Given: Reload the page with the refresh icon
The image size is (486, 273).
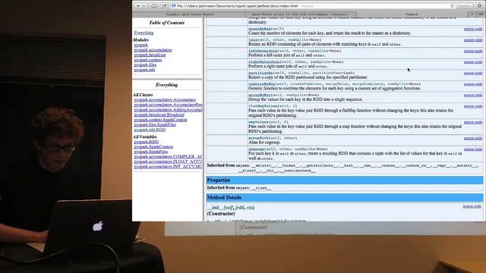Looking at the screenshot, I should (x=453, y=6).
